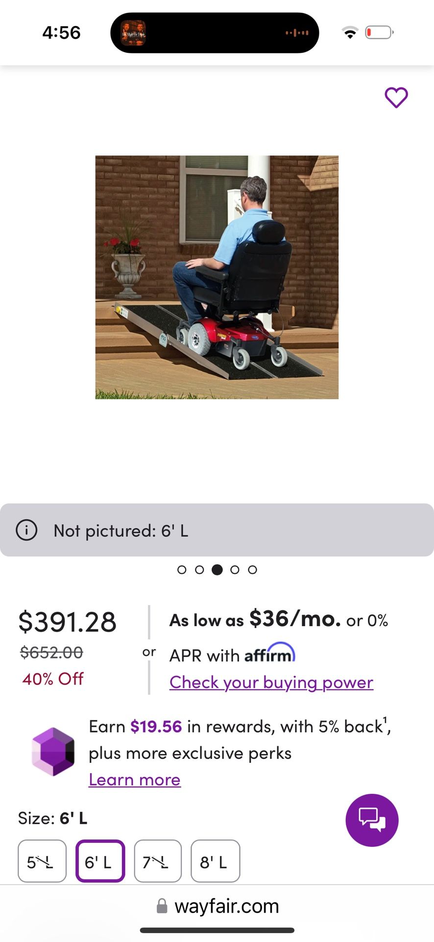
Task: Tap the info icon beside Not pictured
Action: click(26, 530)
